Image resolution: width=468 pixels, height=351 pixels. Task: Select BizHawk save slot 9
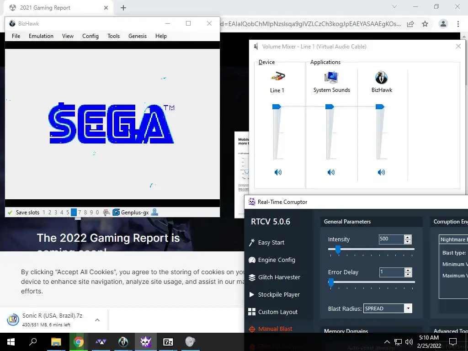(91, 212)
